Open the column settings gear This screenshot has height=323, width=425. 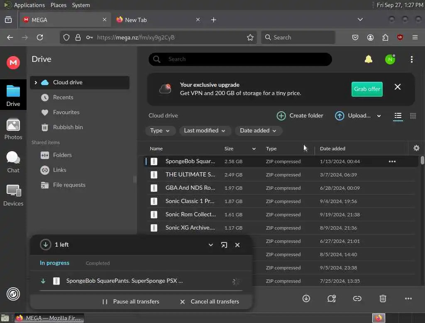[416, 148]
